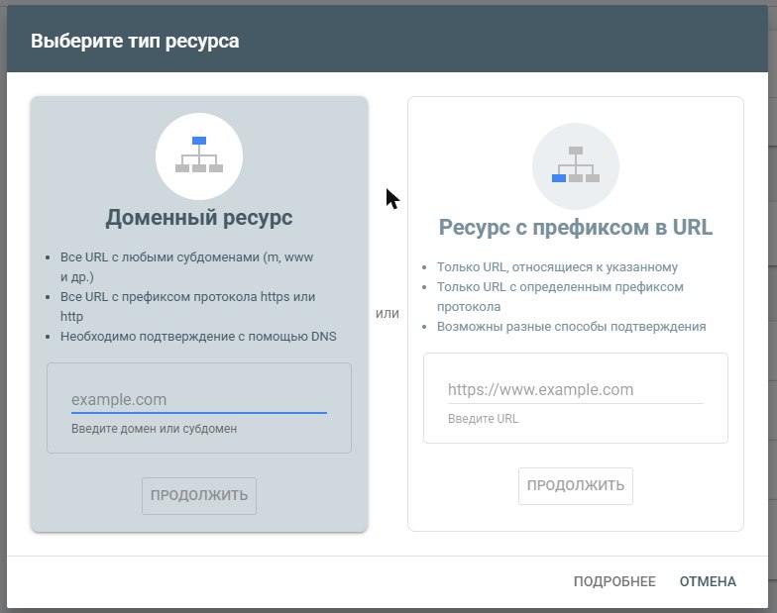
Task: Click ПРОДОЛЖИТЬ under Доменный ресурс
Action: 199,495
